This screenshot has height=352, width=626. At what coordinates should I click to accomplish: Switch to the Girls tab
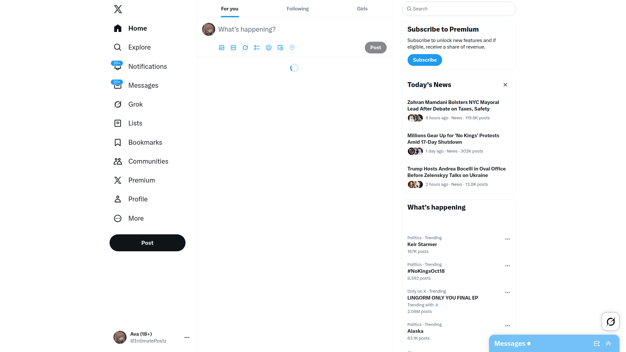[362, 9]
